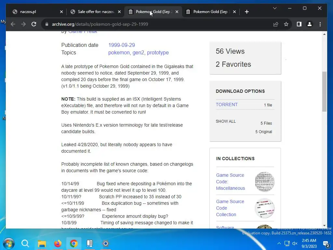Click the address bar URL
This screenshot has width=333, height=250.
coord(100,24)
